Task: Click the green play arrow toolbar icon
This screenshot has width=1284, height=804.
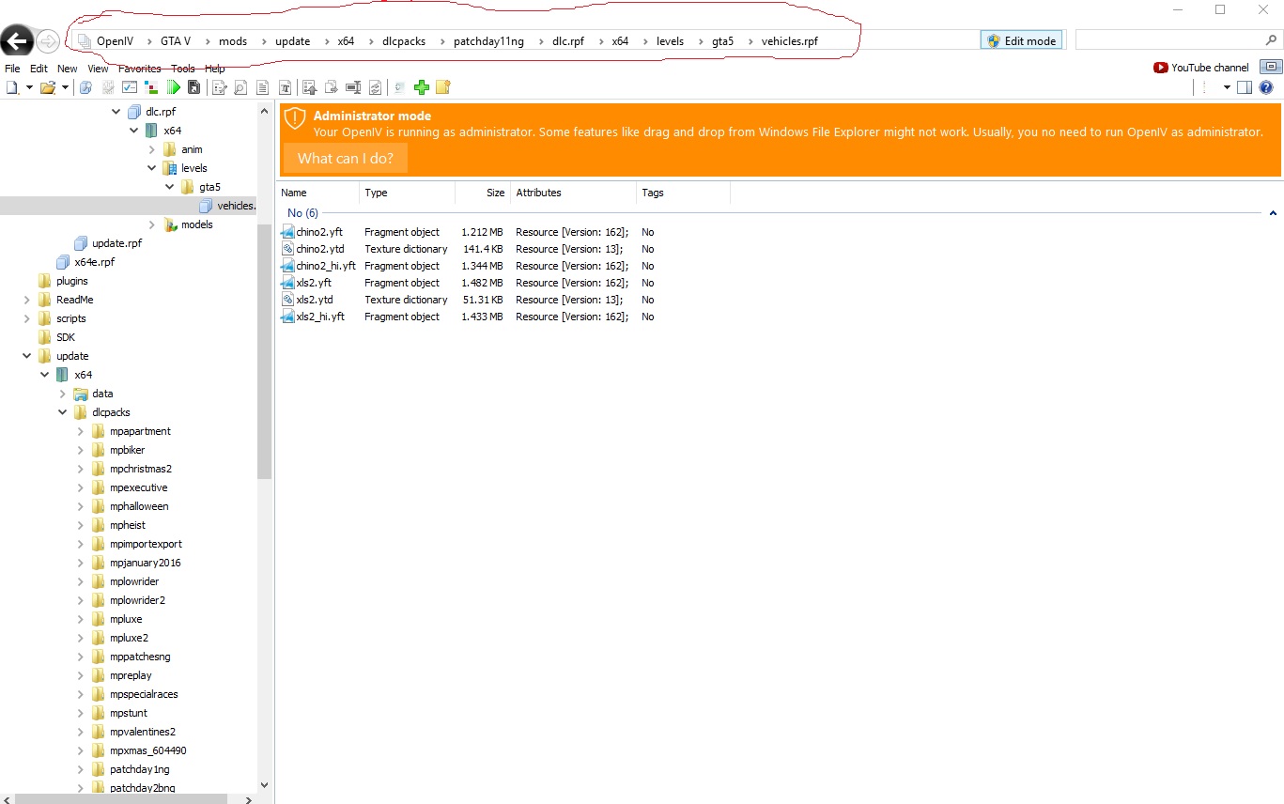Action: click(x=174, y=87)
